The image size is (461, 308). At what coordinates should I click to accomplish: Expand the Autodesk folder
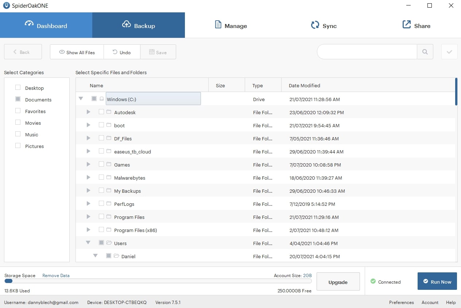coord(88,112)
